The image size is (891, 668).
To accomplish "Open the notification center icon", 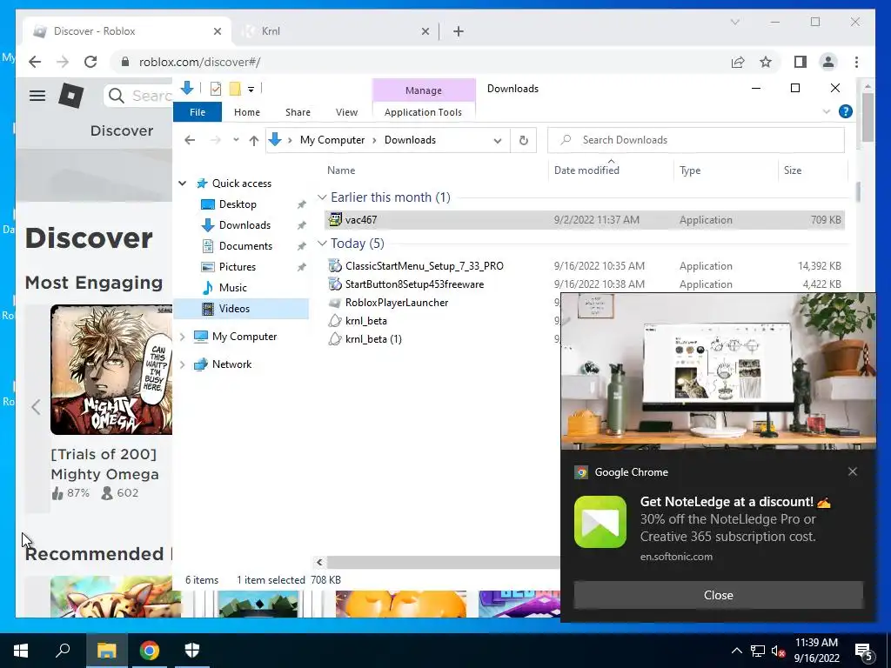I will pyautogui.click(x=864, y=651).
